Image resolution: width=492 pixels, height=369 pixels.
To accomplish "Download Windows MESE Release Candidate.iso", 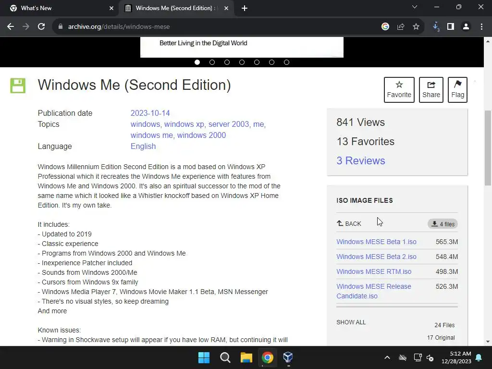I will [374, 291].
